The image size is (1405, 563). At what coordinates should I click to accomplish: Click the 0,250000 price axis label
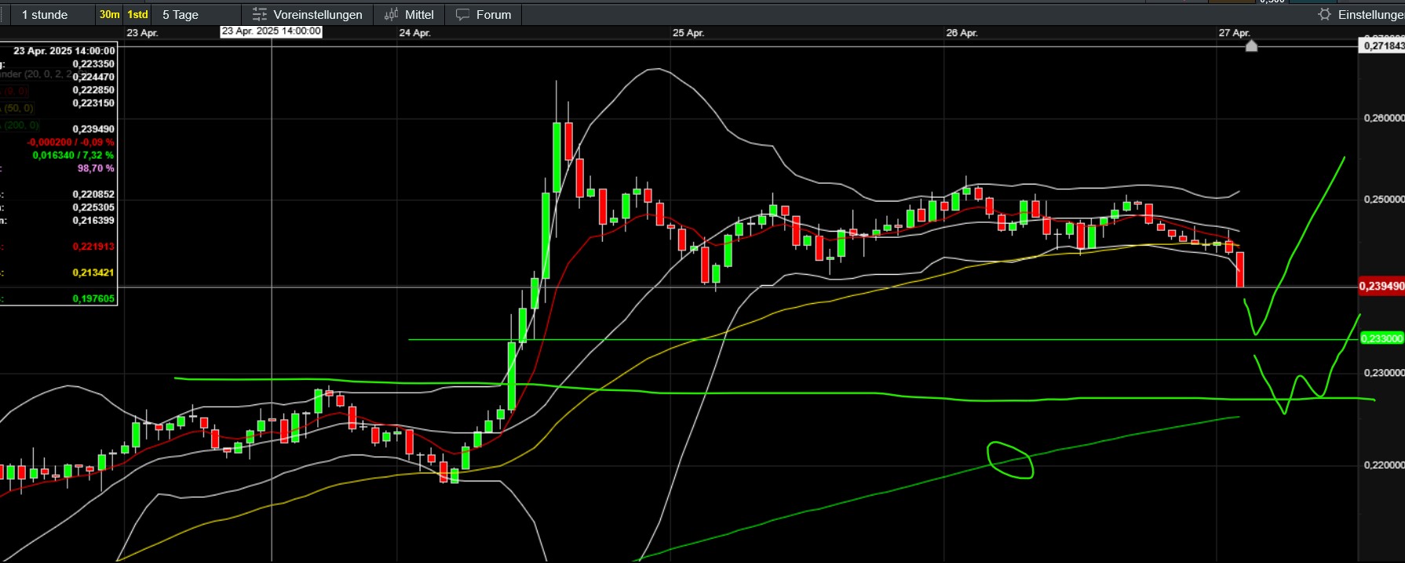1384,199
